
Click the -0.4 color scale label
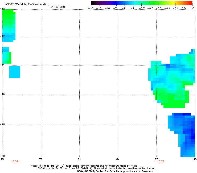(x=167, y=9)
